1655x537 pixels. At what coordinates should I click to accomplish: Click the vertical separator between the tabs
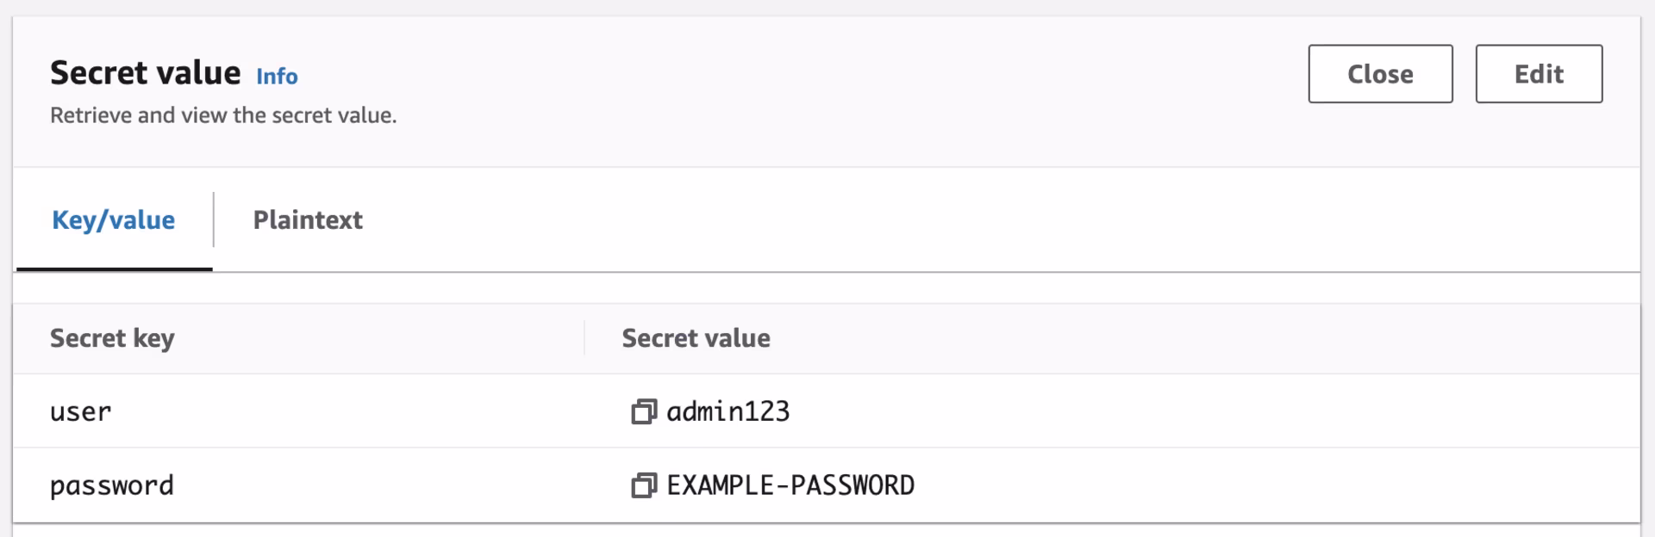(213, 220)
